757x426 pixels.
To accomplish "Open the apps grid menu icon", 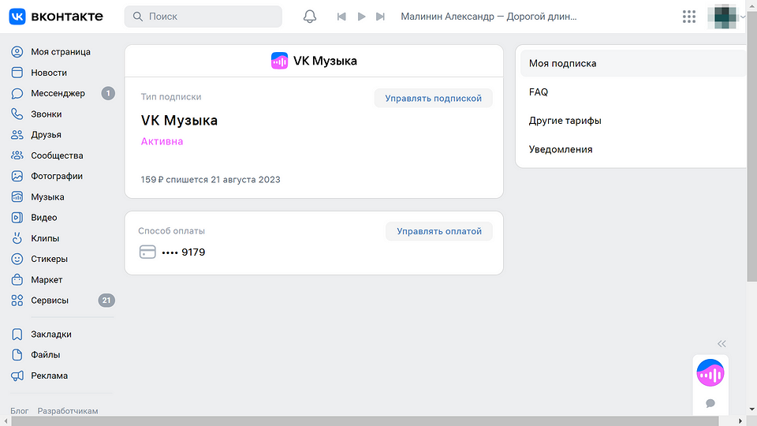I will 688,17.
